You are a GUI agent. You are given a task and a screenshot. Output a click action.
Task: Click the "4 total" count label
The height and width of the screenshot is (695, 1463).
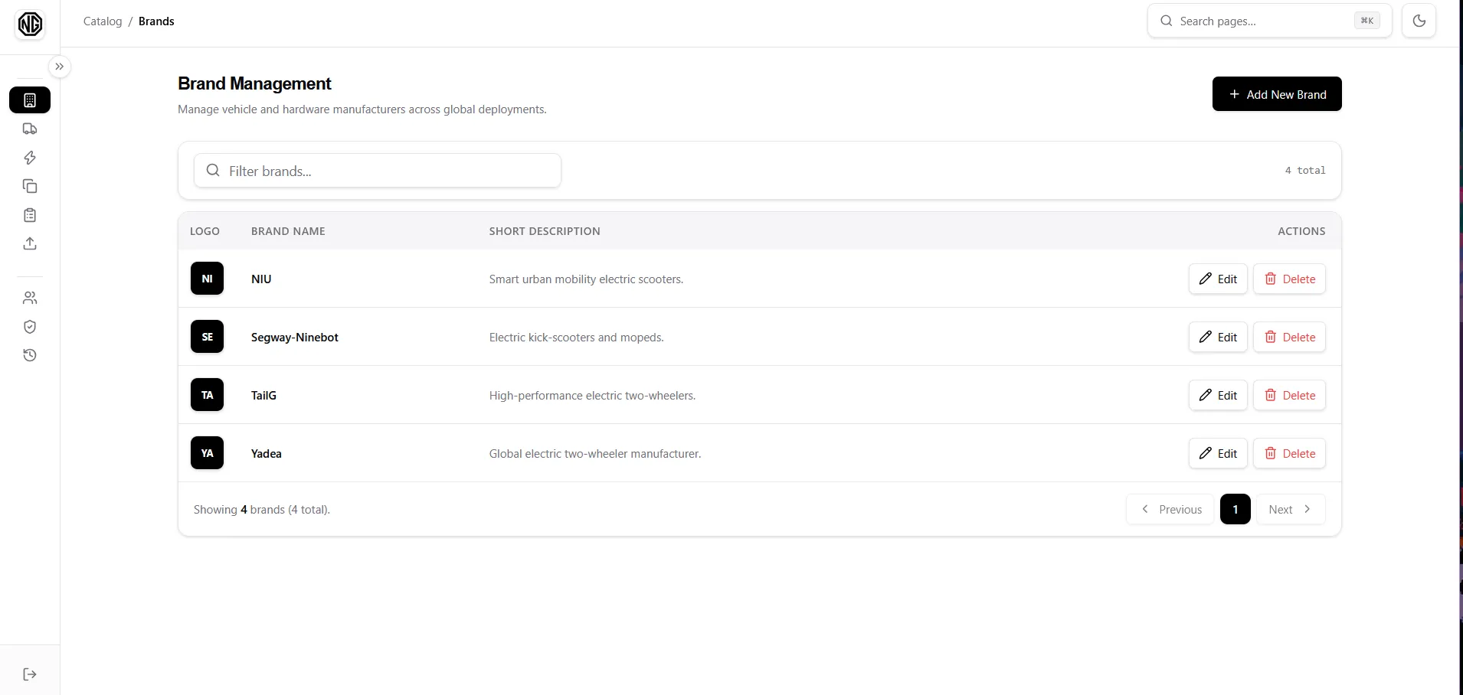[x=1305, y=171]
